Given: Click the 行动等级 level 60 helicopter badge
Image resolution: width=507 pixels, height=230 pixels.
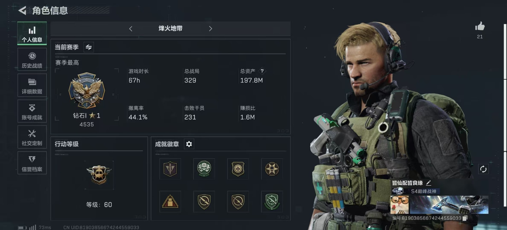Looking at the screenshot, I should [99, 175].
